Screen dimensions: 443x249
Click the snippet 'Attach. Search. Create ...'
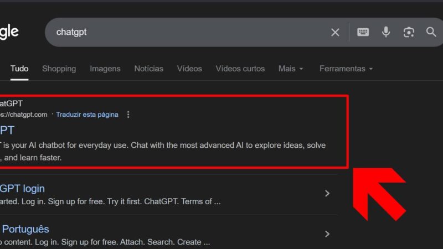coord(165,242)
